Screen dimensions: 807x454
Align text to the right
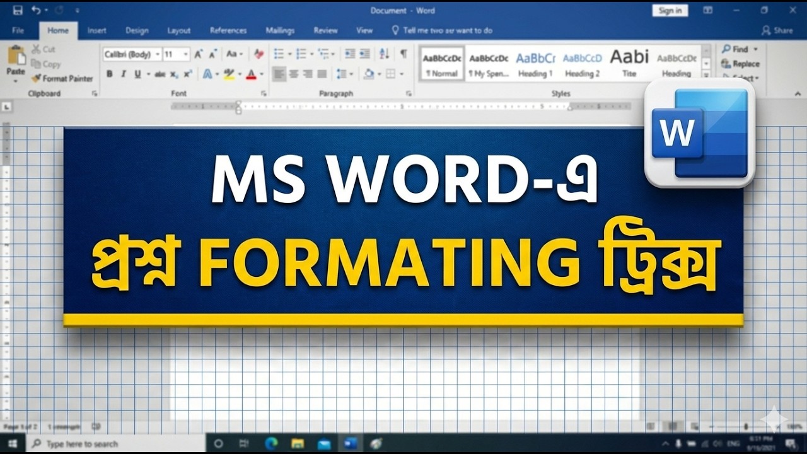(308, 74)
